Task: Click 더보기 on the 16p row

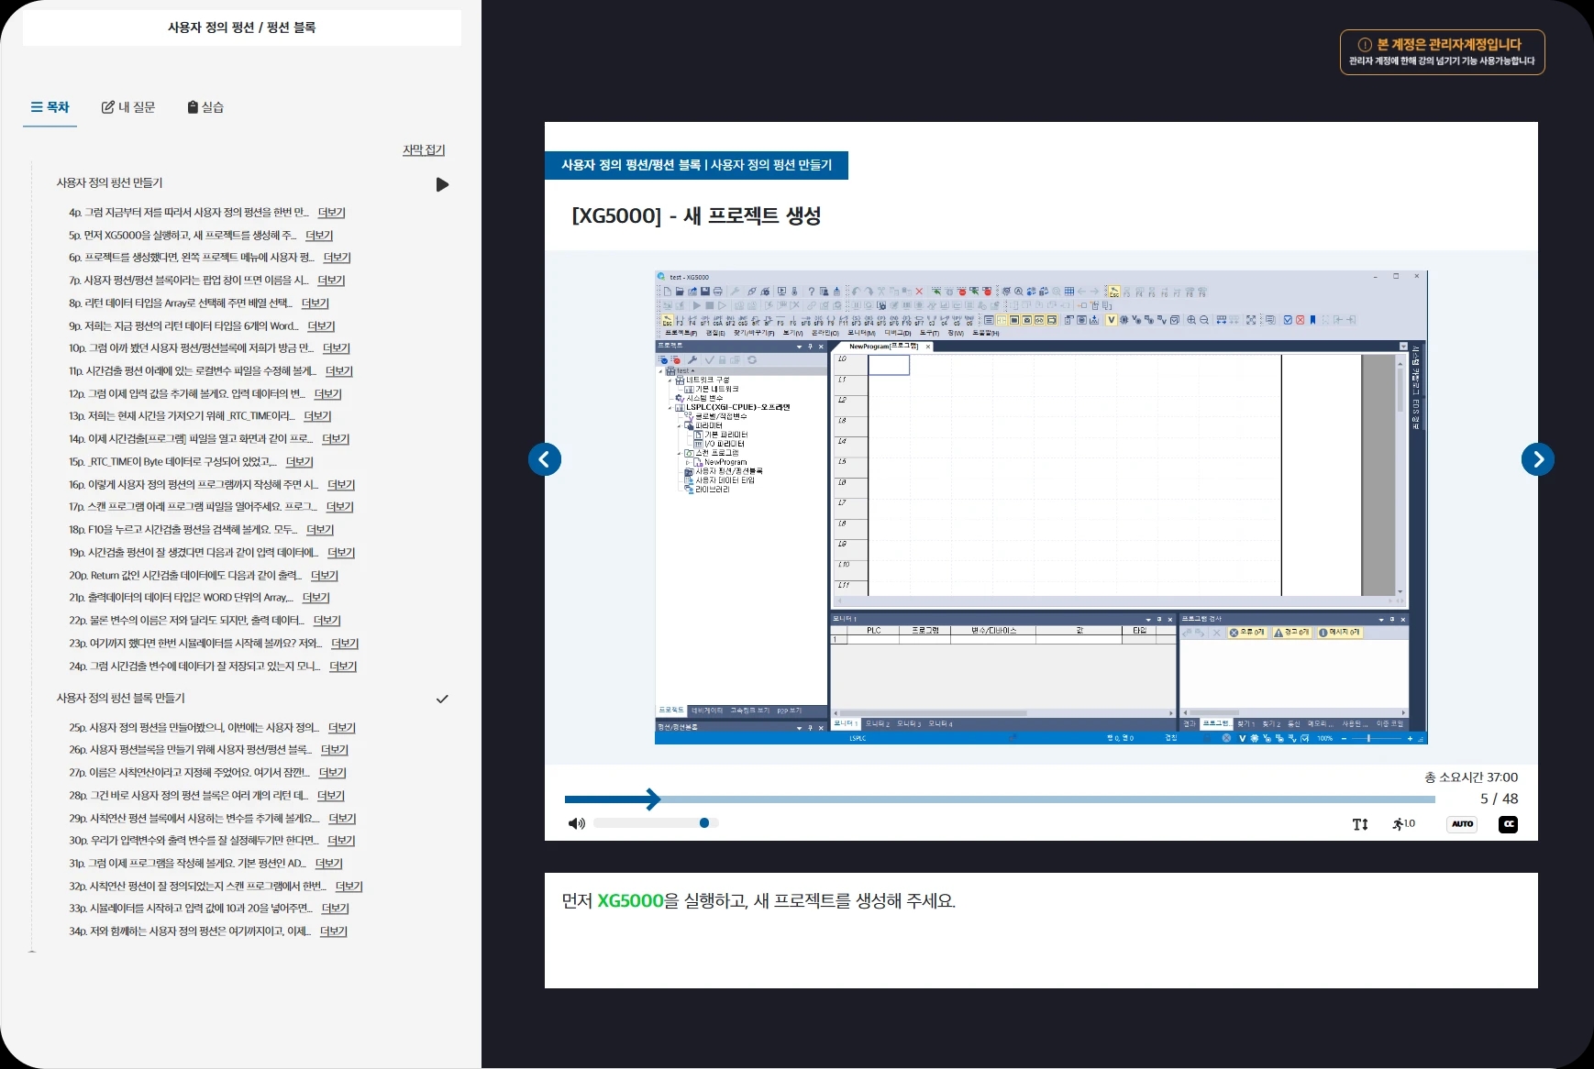Action: click(x=341, y=485)
